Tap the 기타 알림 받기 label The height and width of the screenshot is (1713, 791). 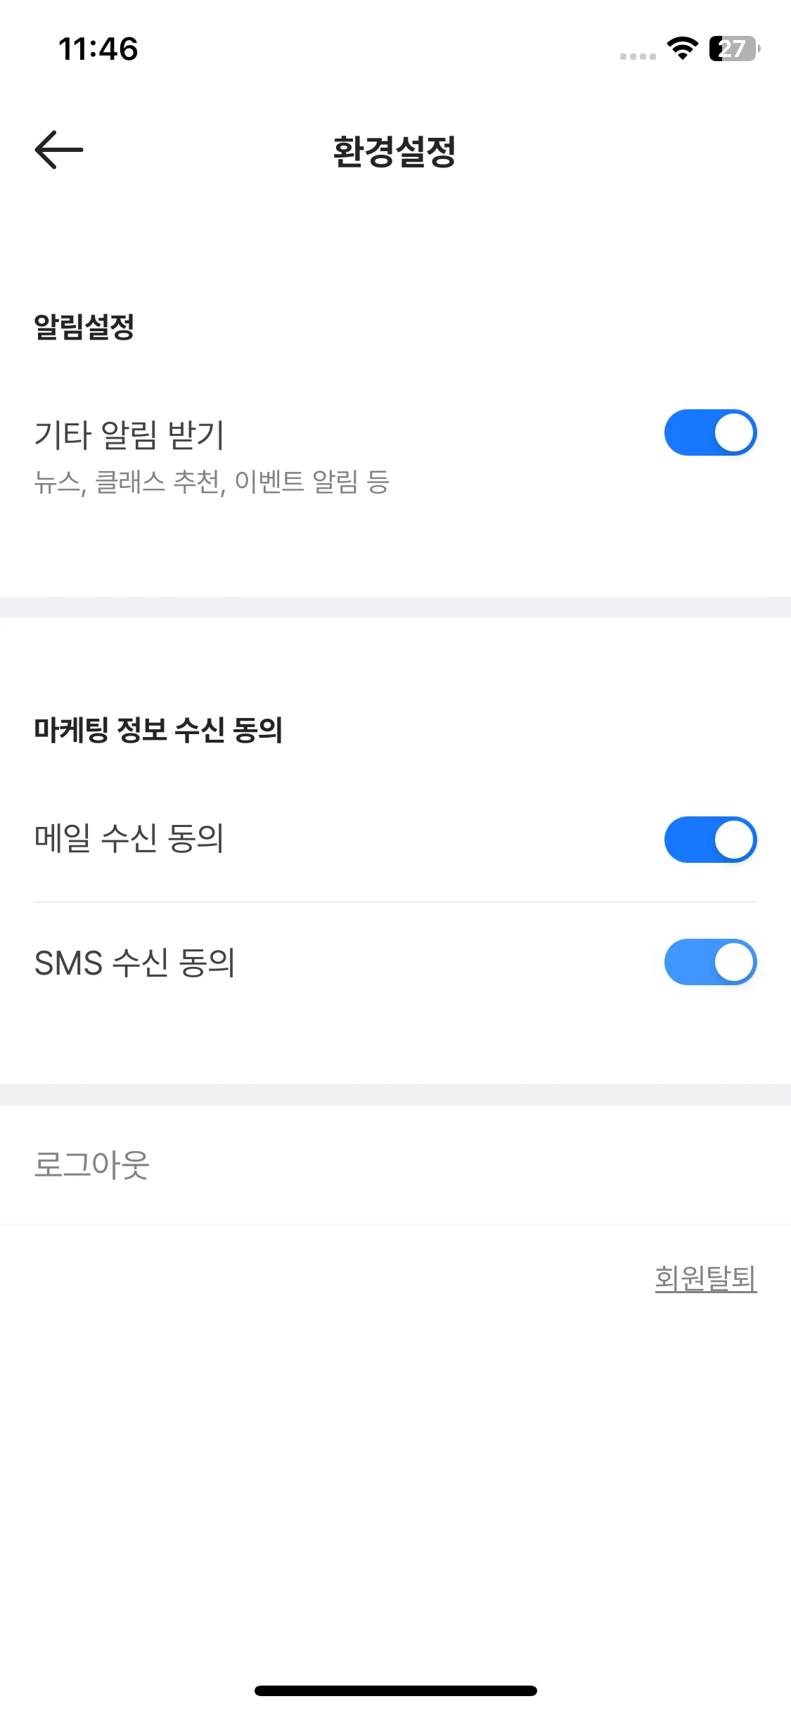click(x=129, y=434)
